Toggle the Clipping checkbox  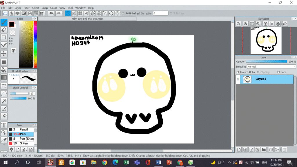258,72
